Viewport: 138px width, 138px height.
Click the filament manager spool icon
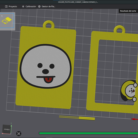pos(39,6)
